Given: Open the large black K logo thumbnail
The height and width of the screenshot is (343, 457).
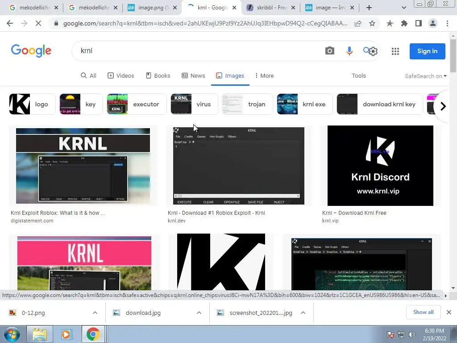Looking at the screenshot, I should [x=221, y=262].
